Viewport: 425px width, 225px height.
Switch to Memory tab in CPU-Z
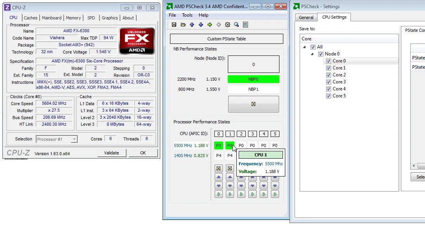73,18
